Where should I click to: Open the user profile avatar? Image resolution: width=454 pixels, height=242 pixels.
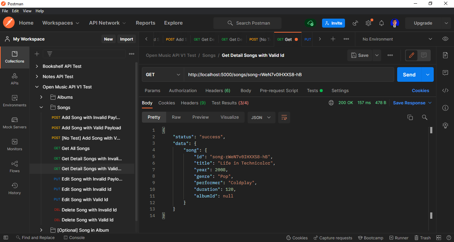click(395, 23)
